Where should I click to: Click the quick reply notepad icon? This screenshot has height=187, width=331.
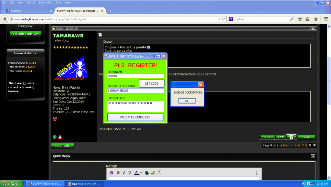coord(291,137)
